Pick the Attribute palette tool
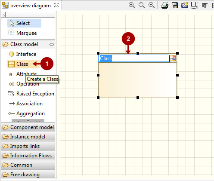214x181 pixels. pyautogui.click(x=23, y=74)
